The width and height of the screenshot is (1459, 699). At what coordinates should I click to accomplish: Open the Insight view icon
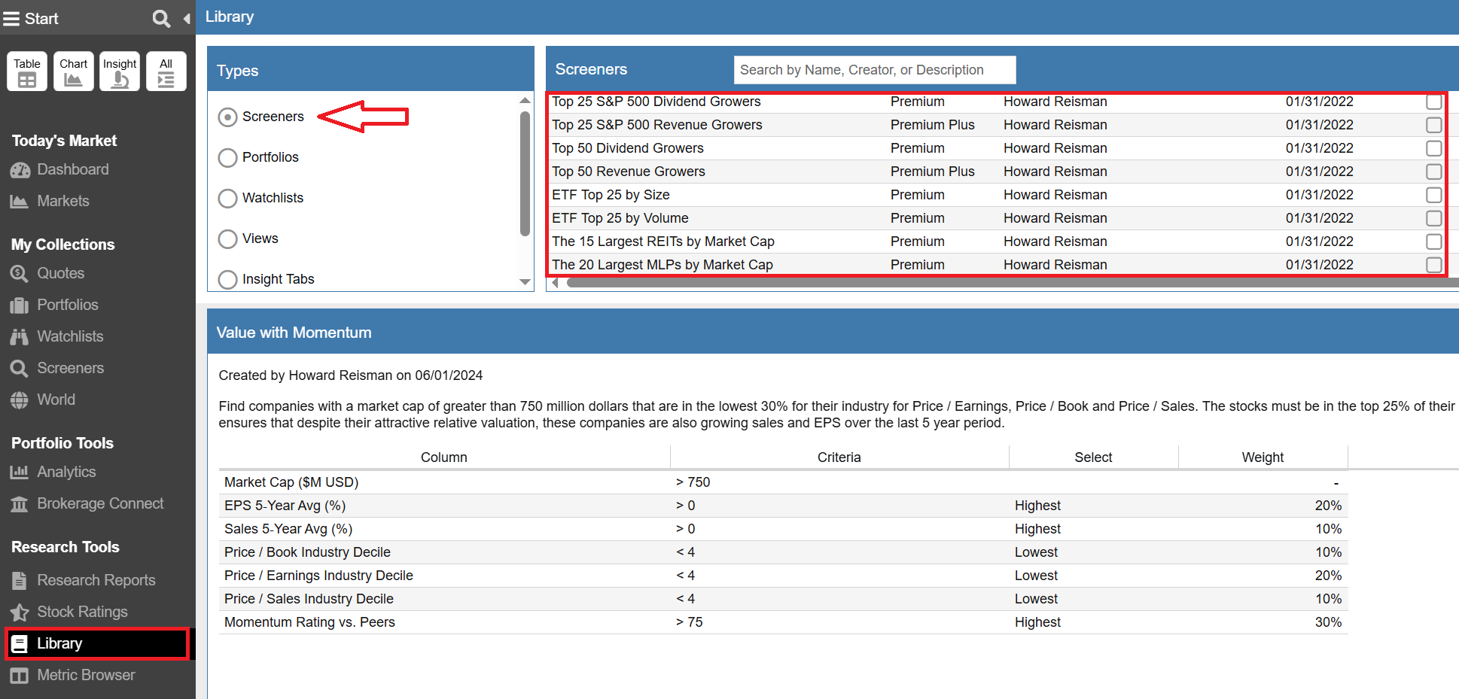pyautogui.click(x=120, y=71)
